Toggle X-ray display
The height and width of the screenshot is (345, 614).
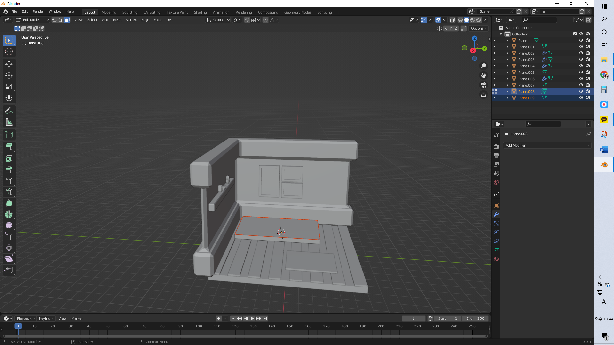pyautogui.click(x=452, y=20)
